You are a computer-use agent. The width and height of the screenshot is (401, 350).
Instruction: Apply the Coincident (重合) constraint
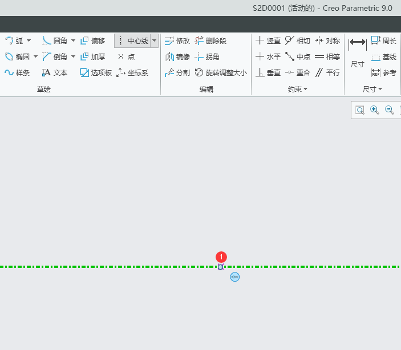(298, 73)
